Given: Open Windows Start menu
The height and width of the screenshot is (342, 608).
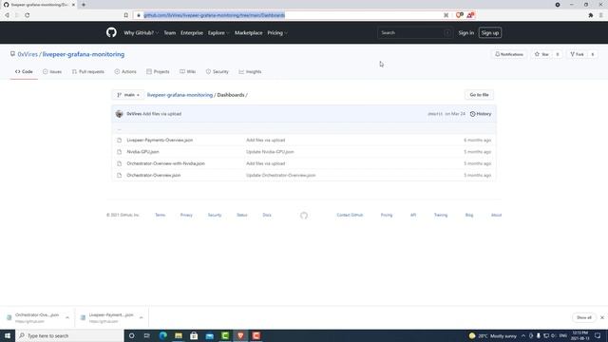Looking at the screenshot, I should [x=8, y=335].
